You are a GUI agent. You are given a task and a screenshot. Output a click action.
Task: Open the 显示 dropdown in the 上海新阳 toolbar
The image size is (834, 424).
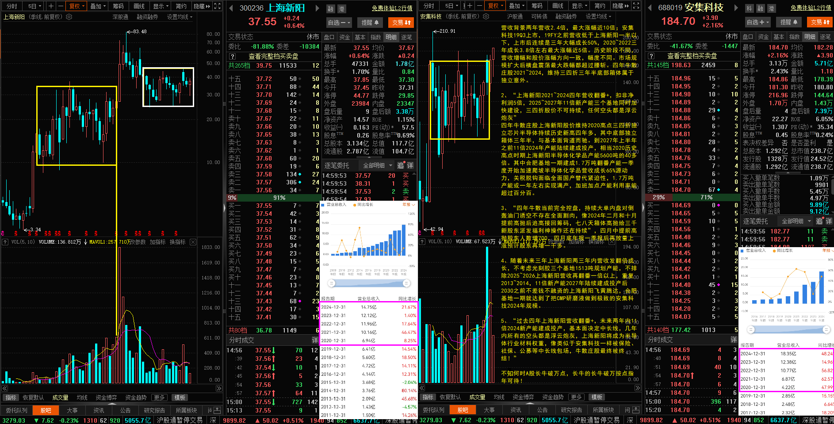pos(160,6)
